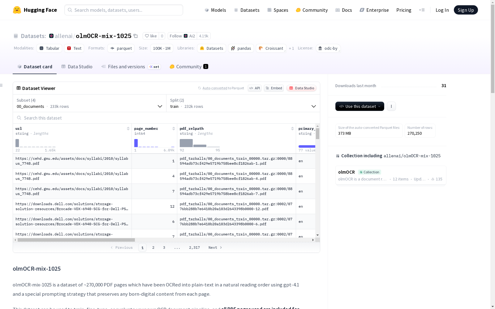
Task: Click the current page 1 button
Action: [x=142, y=248]
